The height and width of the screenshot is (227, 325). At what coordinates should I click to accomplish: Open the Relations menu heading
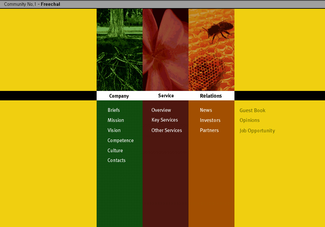pos(211,96)
